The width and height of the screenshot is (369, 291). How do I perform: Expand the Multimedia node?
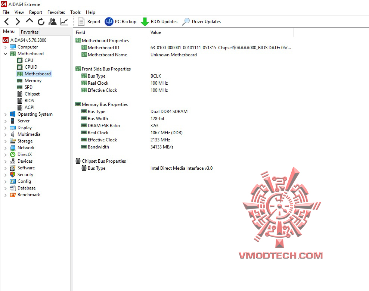click(x=5, y=134)
